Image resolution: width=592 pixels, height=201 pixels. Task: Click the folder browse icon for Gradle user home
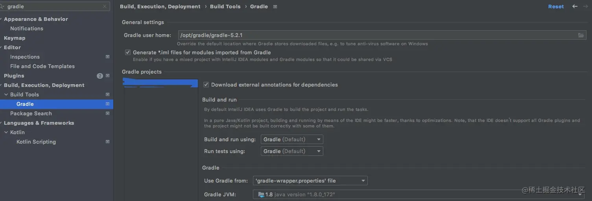coord(581,35)
